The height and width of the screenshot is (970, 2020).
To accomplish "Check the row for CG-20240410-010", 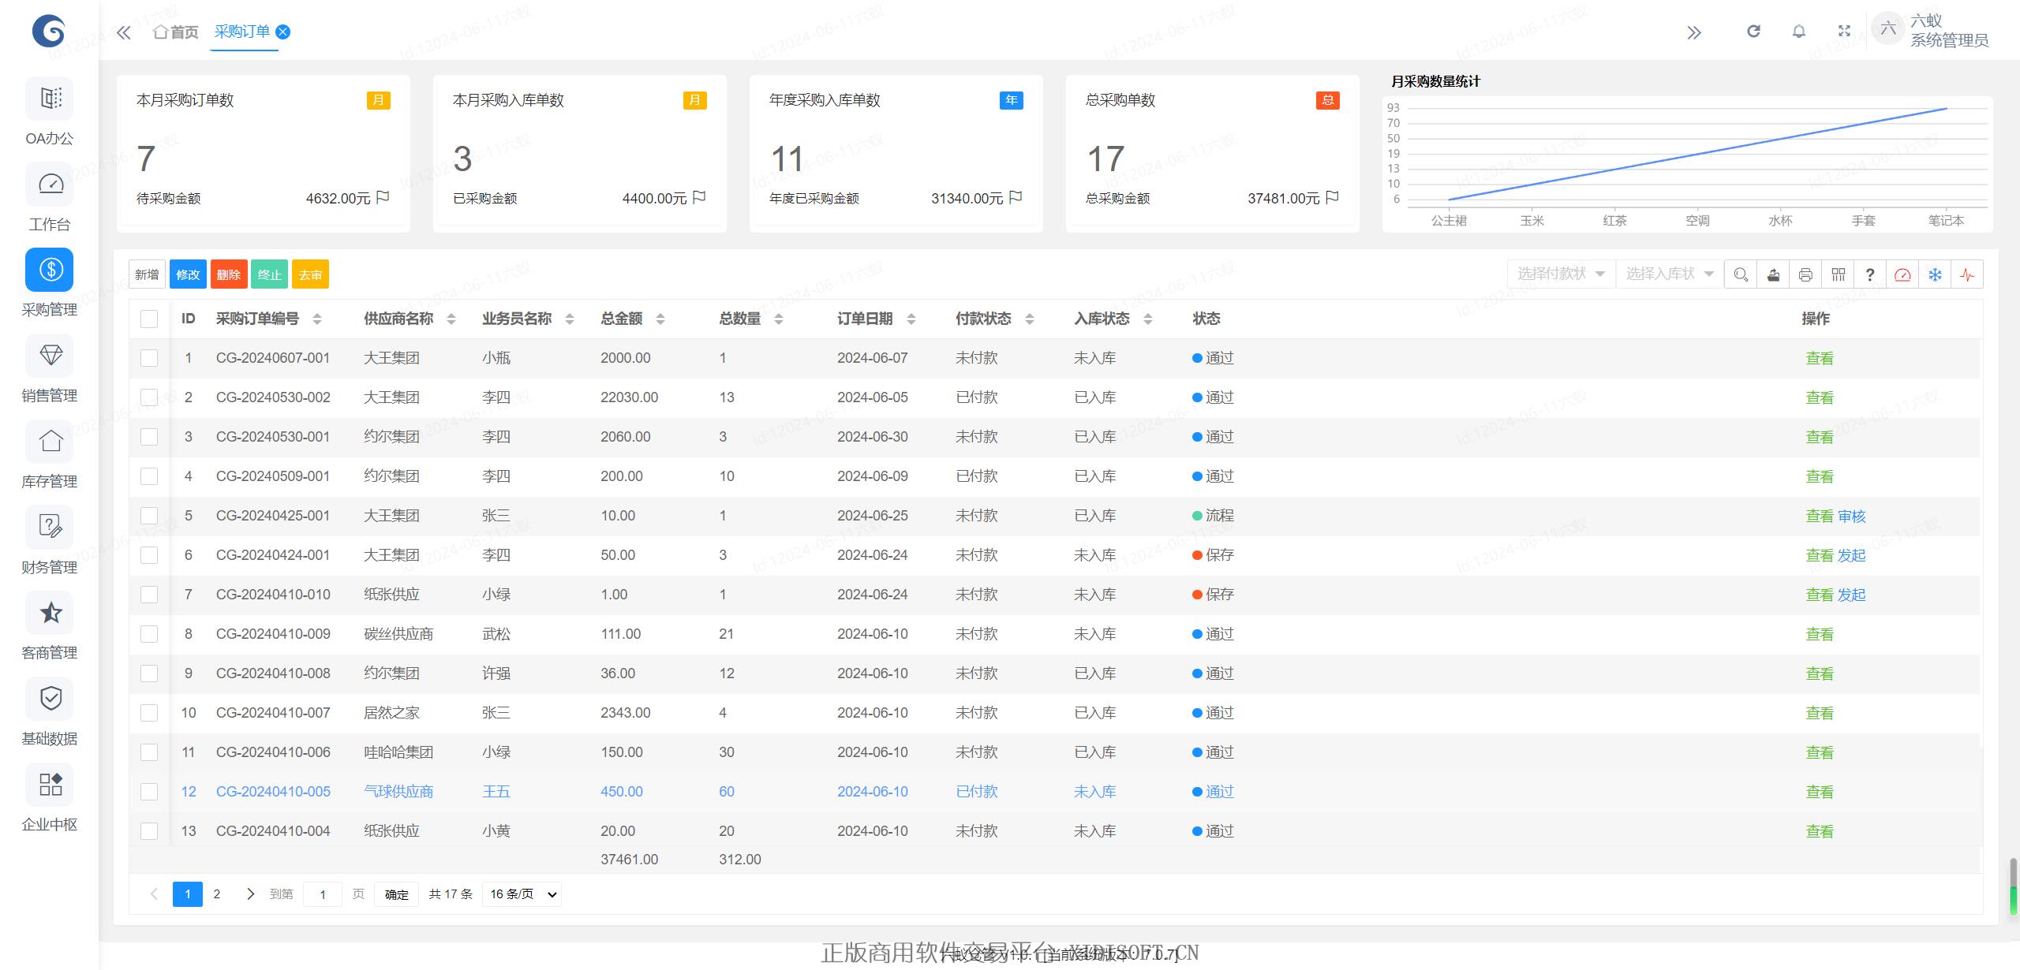I will click(149, 595).
